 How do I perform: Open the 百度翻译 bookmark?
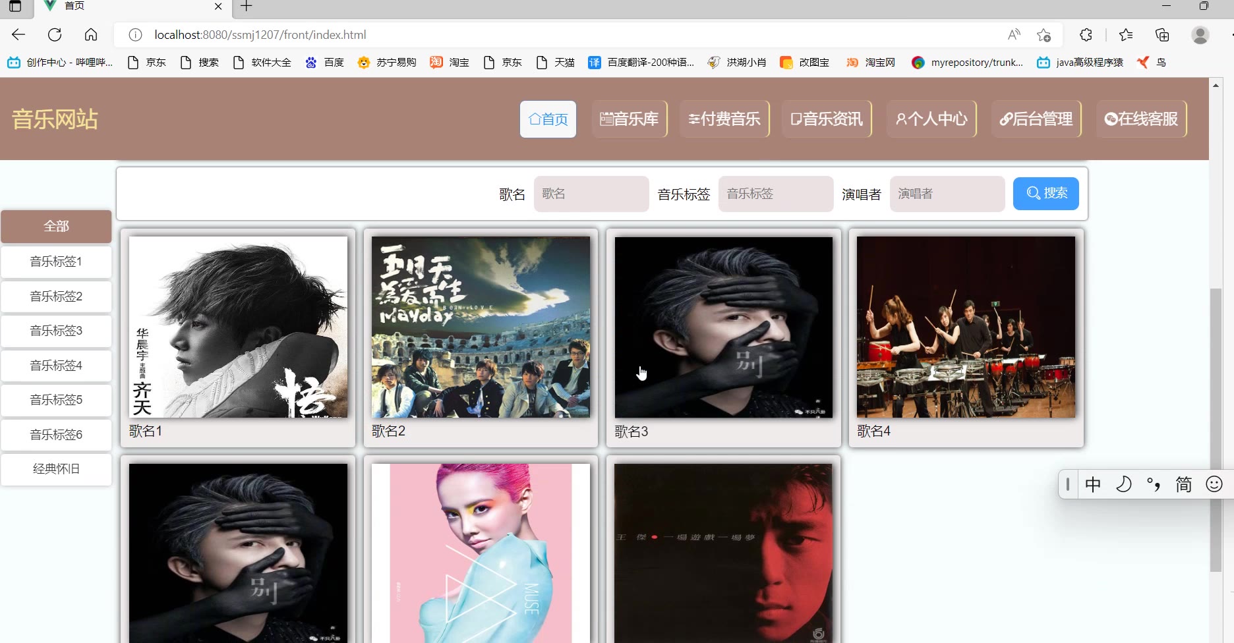click(641, 63)
